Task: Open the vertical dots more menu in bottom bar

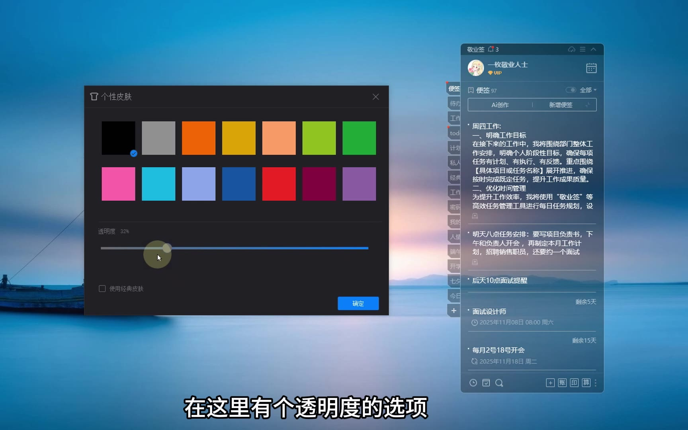Action: pos(596,383)
